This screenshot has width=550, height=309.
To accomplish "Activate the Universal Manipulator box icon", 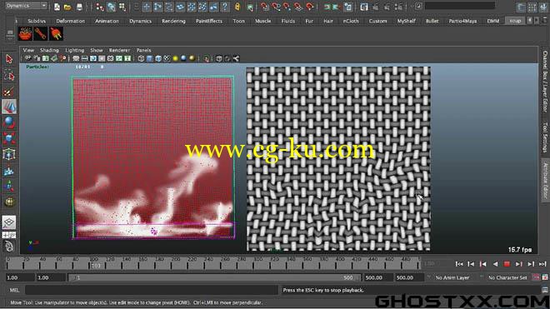I will pos(9,154).
